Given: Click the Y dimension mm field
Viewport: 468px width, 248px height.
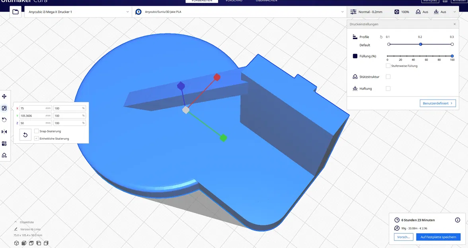Looking at the screenshot, I should tap(36, 115).
